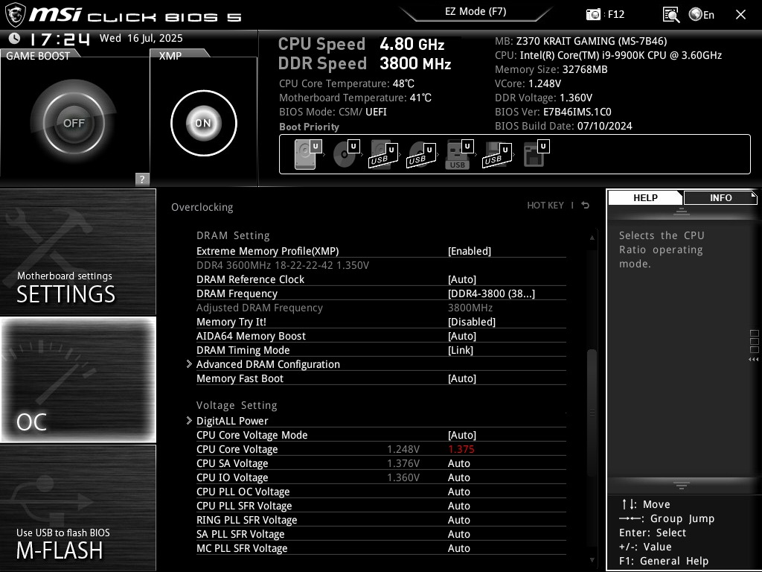Open the Game Boost question mark help
762x572 pixels.
pos(142,179)
